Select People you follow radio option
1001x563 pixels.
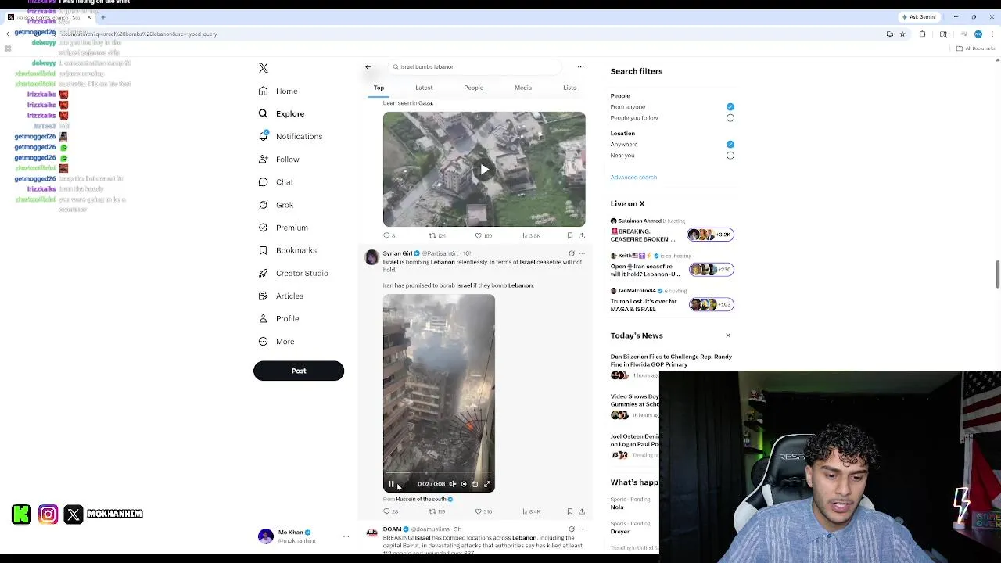tap(730, 118)
